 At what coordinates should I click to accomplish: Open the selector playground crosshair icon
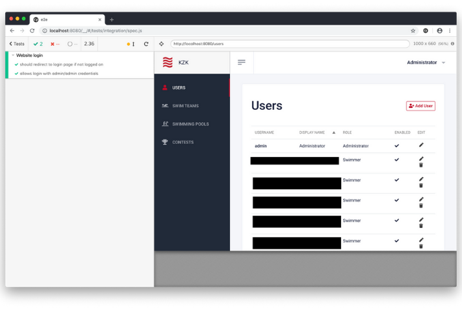tap(162, 44)
